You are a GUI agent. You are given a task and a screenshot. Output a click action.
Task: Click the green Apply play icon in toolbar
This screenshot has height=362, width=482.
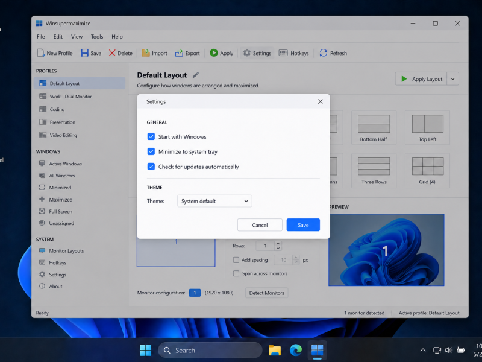point(214,53)
